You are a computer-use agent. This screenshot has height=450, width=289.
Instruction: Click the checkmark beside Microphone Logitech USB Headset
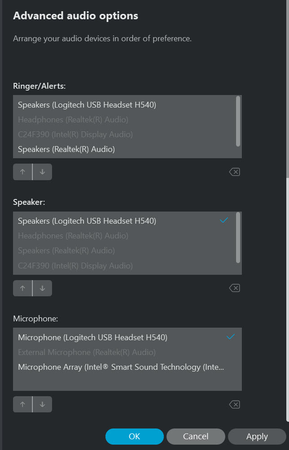click(231, 337)
